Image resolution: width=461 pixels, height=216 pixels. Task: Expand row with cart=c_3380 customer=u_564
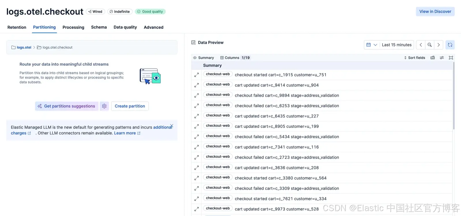(197, 178)
